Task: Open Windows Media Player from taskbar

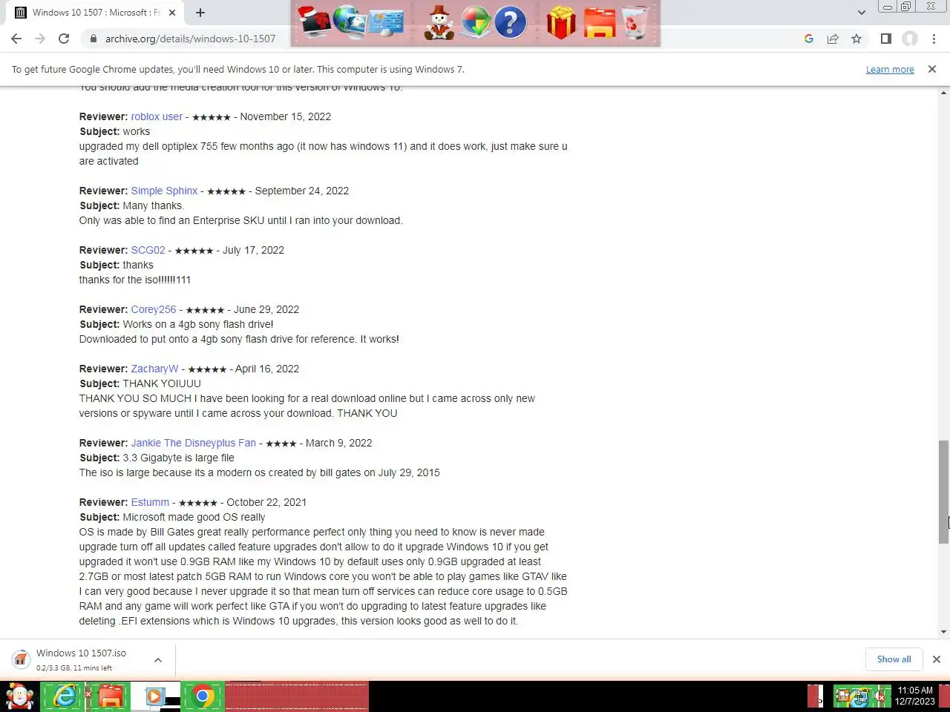Action: pyautogui.click(x=157, y=696)
